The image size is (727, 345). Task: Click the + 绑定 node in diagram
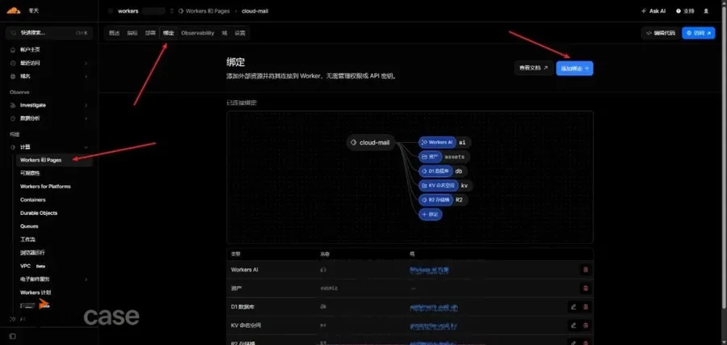point(431,215)
